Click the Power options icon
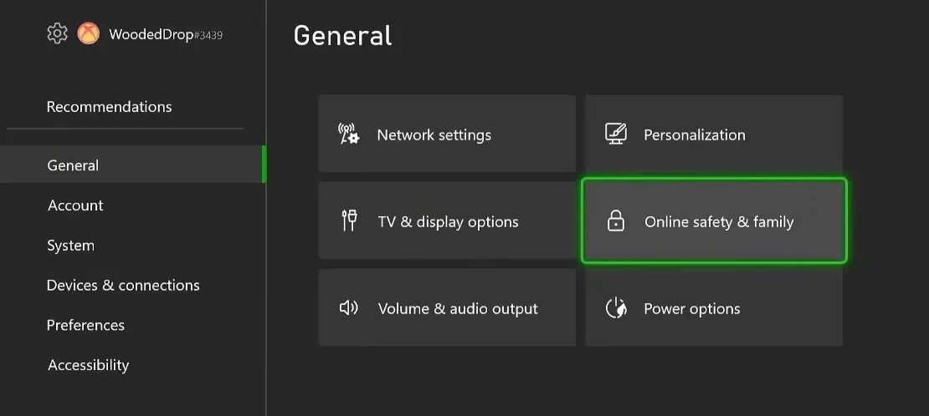Viewport: 929px width, 416px height. pos(616,307)
